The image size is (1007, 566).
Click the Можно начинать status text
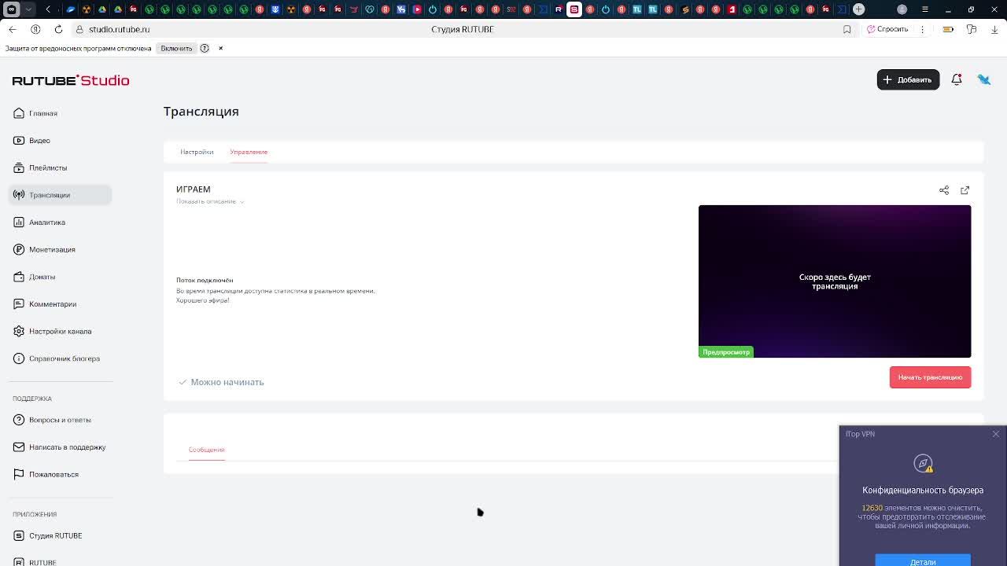point(227,382)
